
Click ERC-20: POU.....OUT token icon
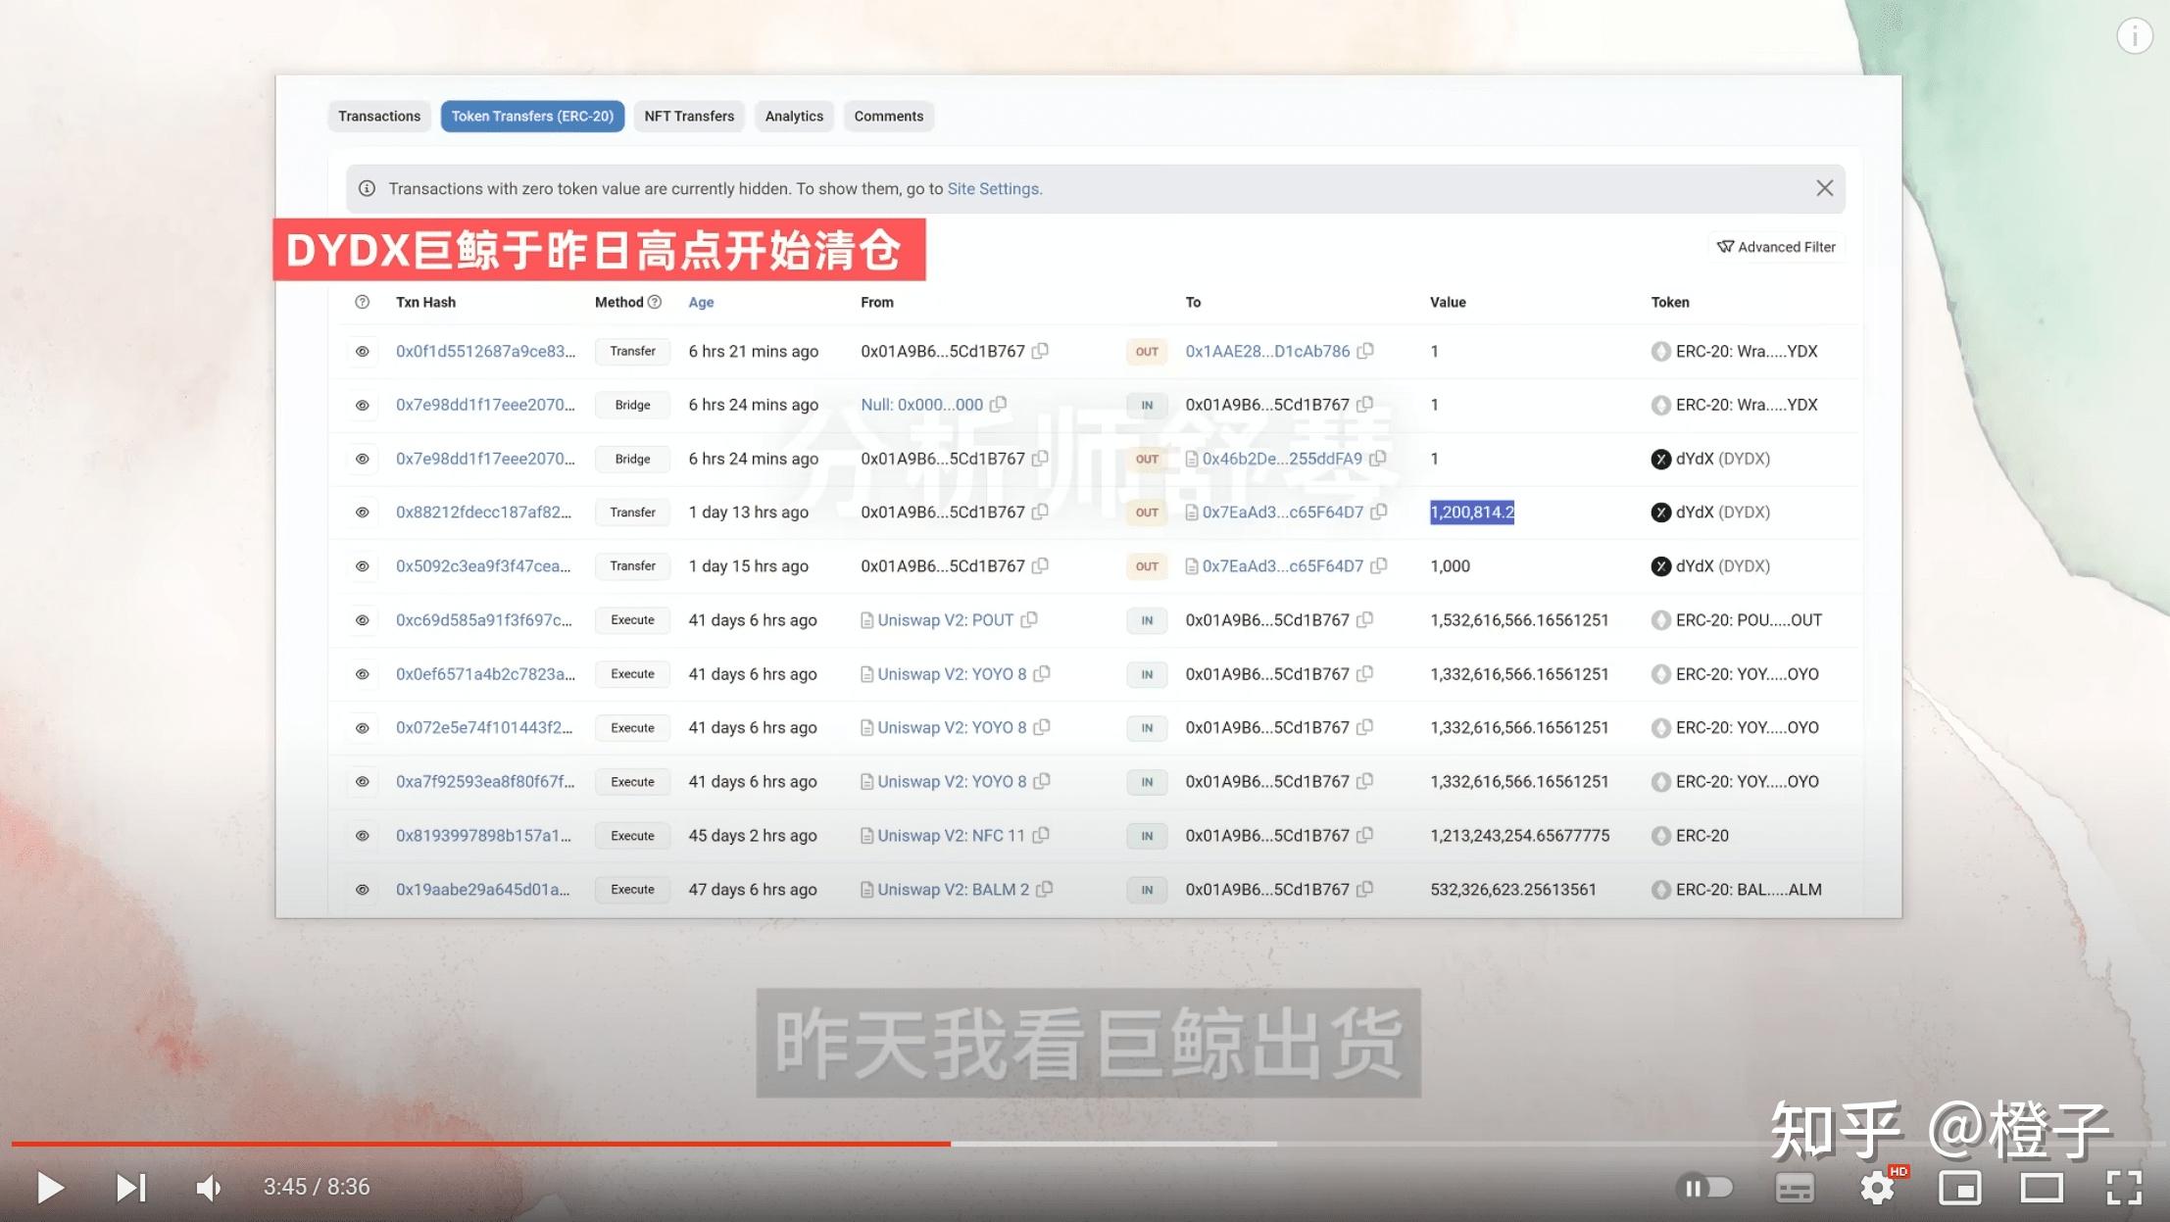(1660, 620)
